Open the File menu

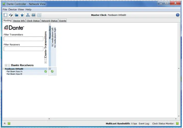[5, 9]
